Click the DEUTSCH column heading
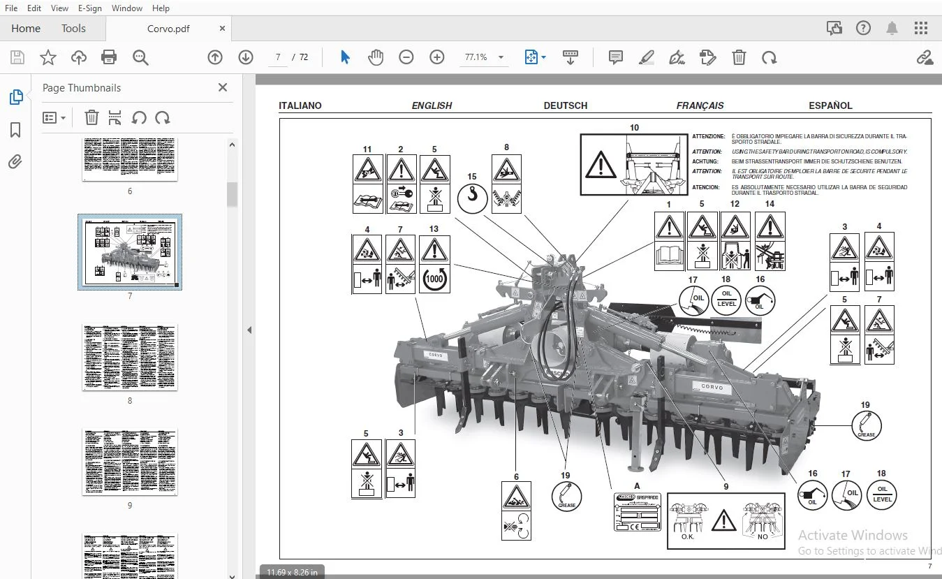Image resolution: width=942 pixels, height=579 pixels. [566, 105]
